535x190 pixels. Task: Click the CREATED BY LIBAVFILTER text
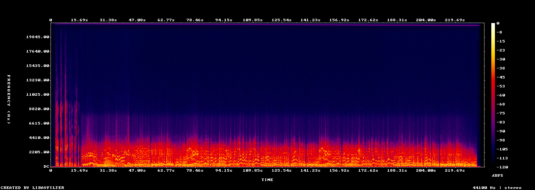click(x=33, y=187)
